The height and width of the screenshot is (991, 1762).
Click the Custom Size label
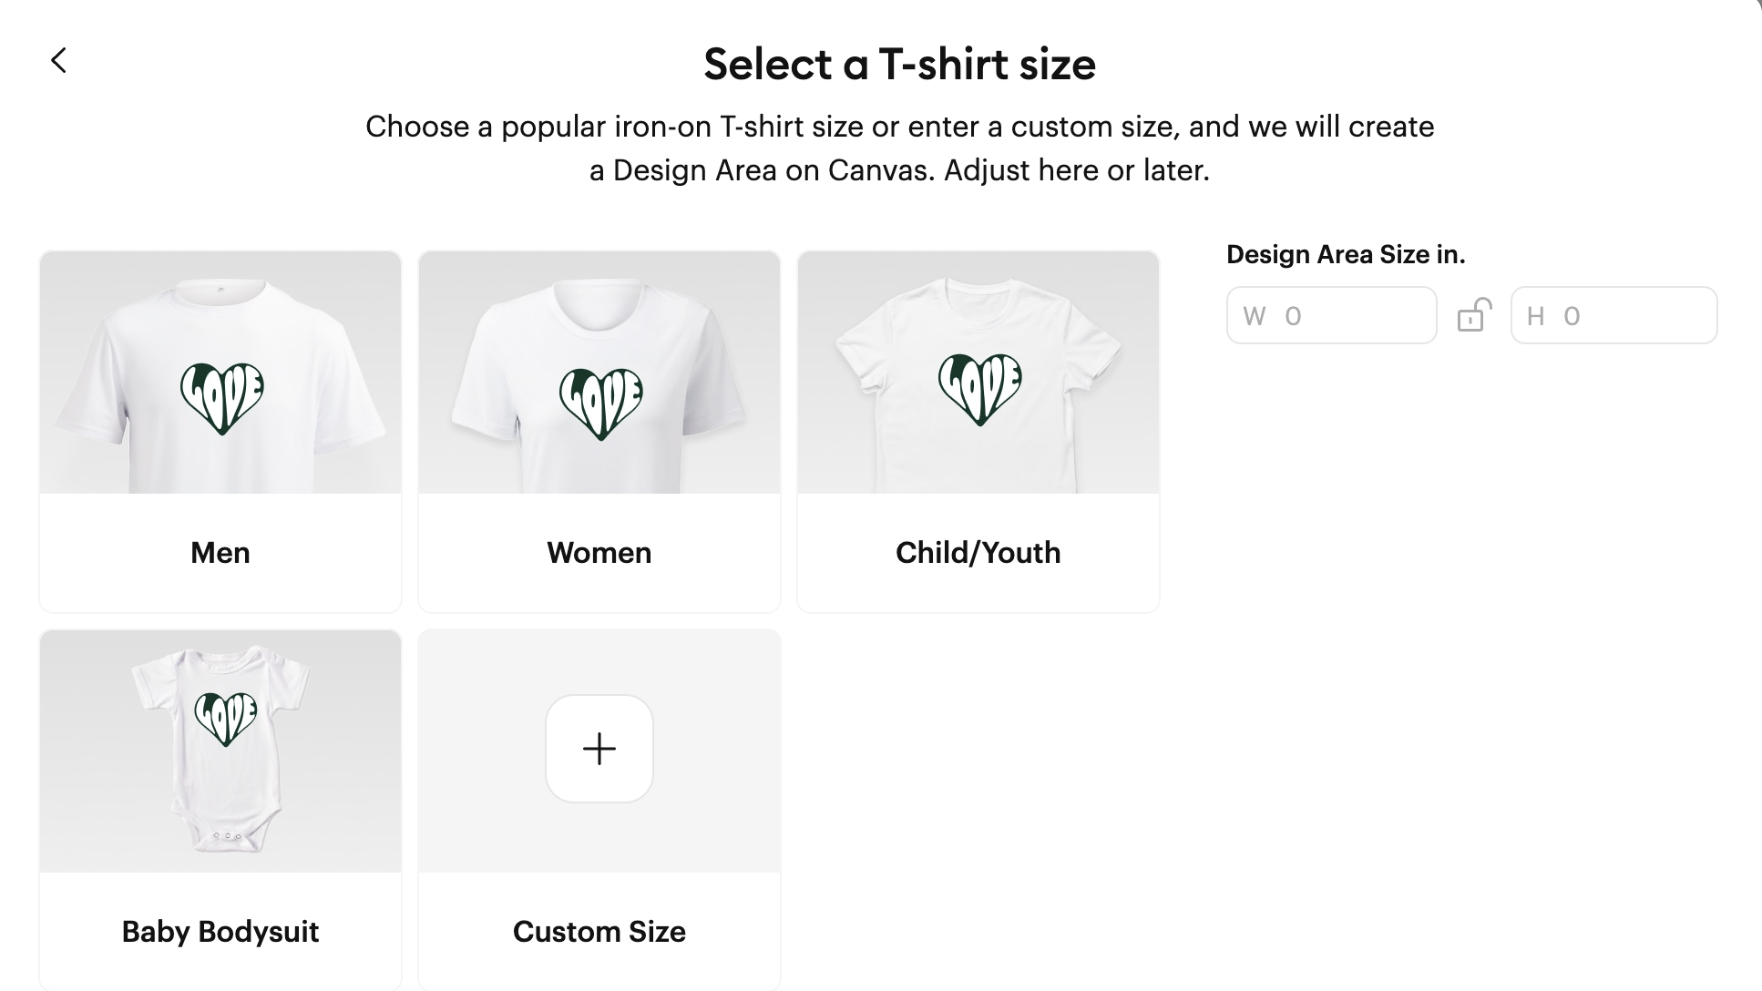[x=599, y=932]
